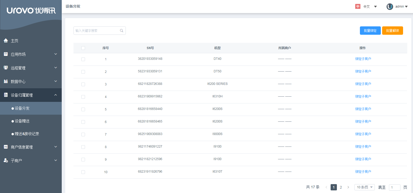This screenshot has width=413, height=193.
Task: Toggle the select-all checkbox in table header
Action: [83, 48]
